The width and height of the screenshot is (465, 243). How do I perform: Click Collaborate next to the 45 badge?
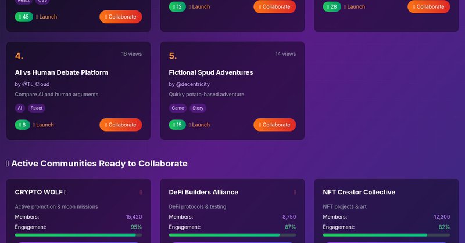click(x=121, y=17)
